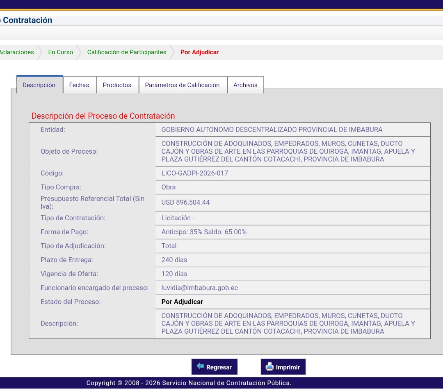Click the budget value USD 896,504.44
Image resolution: width=443 pixels, height=390 pixels.
click(186, 202)
